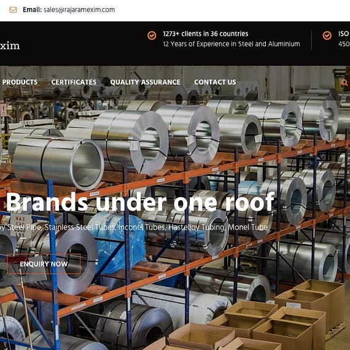Screen dimensions: 350x350
Task: Click the partial 450 text under ISO
Action: (344, 44)
